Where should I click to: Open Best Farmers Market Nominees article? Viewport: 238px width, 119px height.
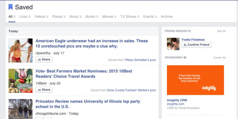(84, 74)
